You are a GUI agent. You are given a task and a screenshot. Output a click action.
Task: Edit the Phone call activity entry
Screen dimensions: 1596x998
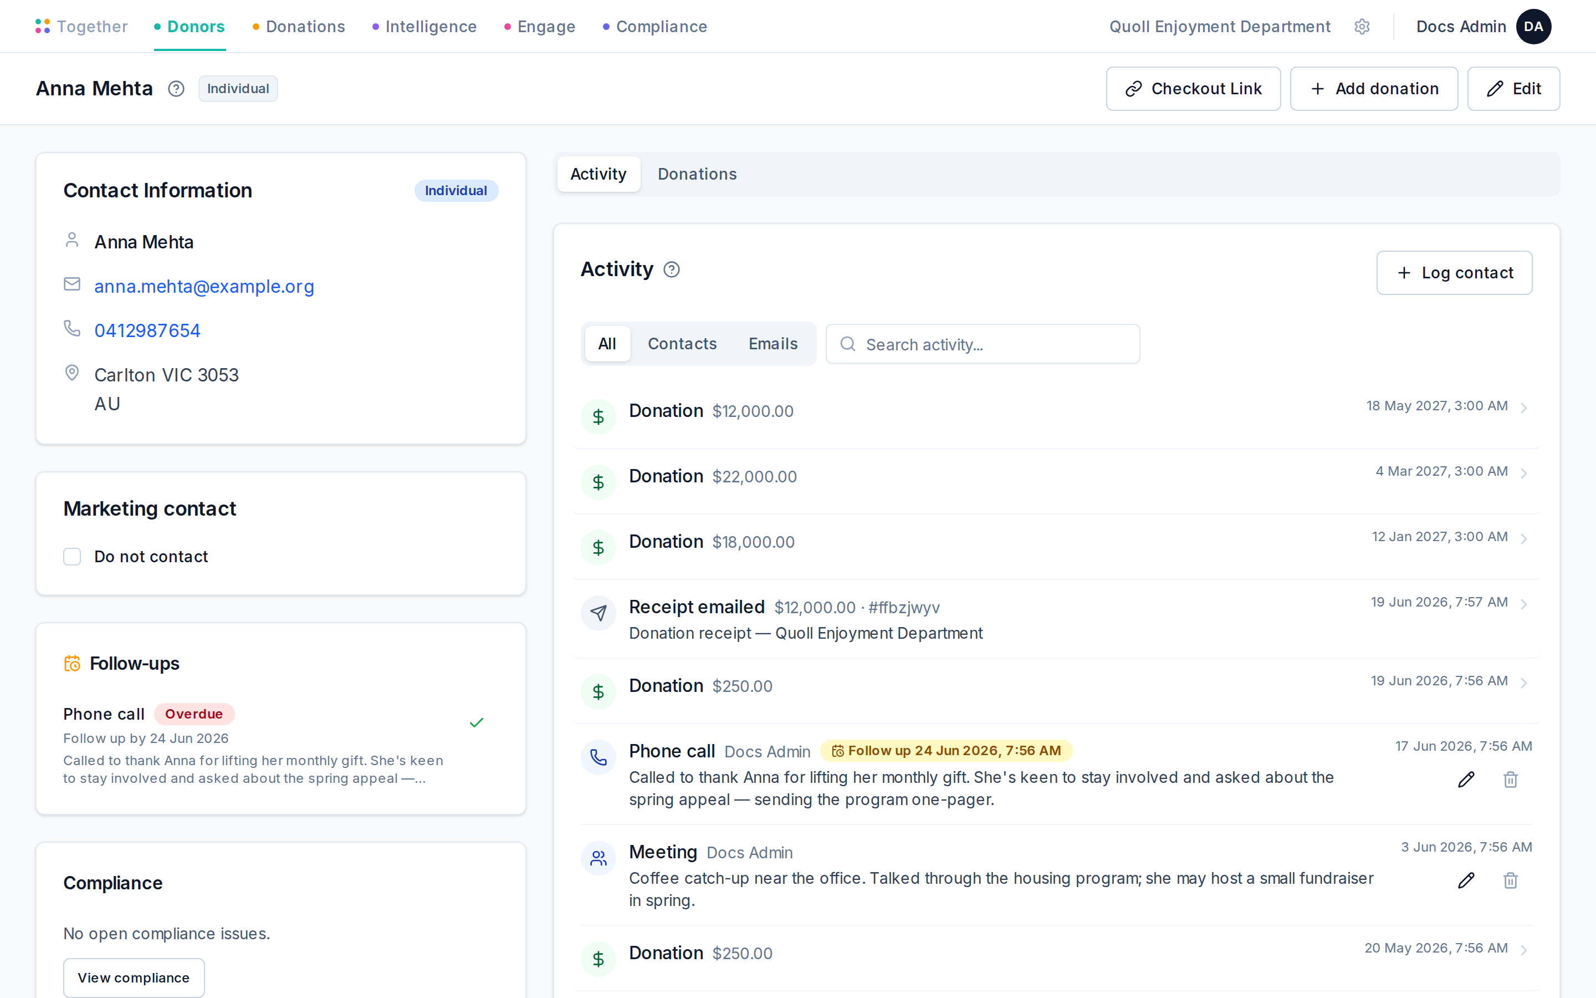[1465, 780]
